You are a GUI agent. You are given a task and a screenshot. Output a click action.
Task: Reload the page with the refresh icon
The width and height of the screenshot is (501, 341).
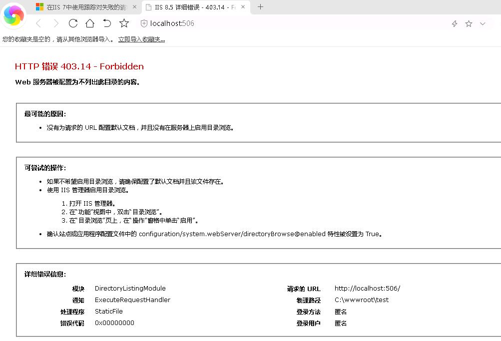click(73, 23)
